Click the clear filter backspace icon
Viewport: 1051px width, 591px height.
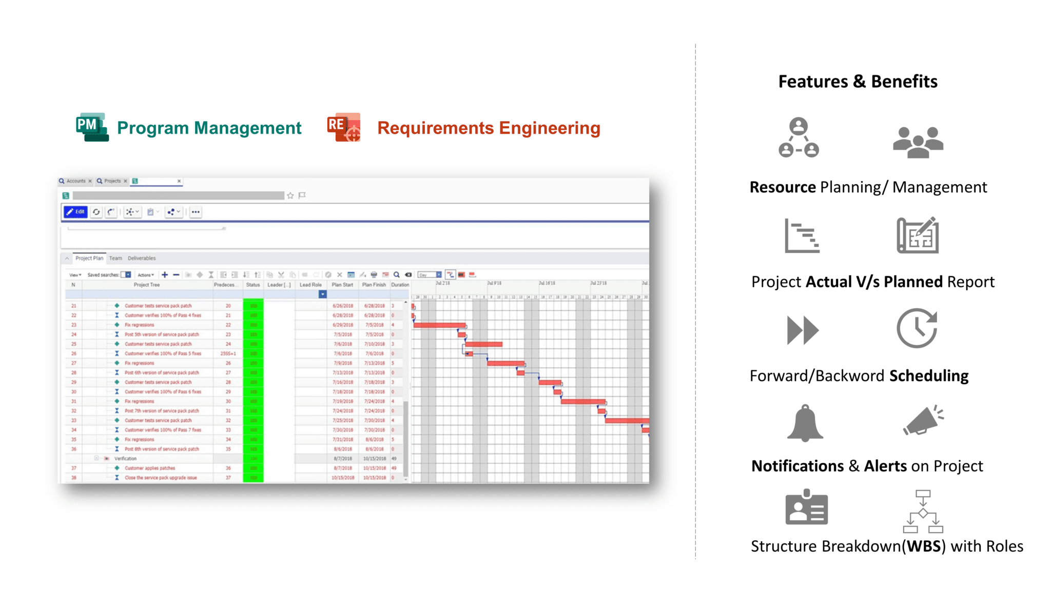point(408,275)
